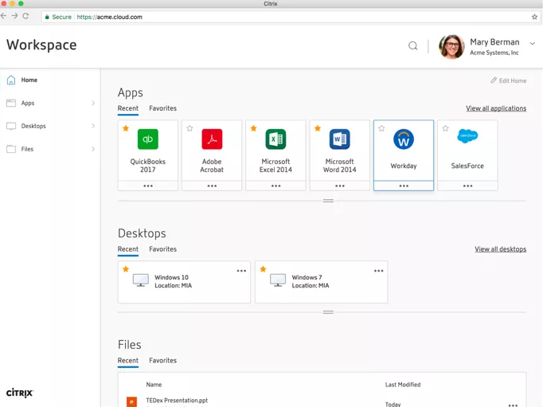Open the Windows 10 desktop options menu
Viewport: 543px width, 407px height.
pyautogui.click(x=241, y=271)
